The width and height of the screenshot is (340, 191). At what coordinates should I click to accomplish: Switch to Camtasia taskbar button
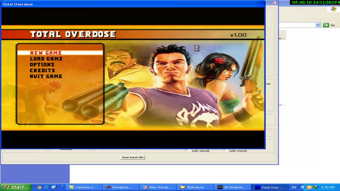[83, 187]
